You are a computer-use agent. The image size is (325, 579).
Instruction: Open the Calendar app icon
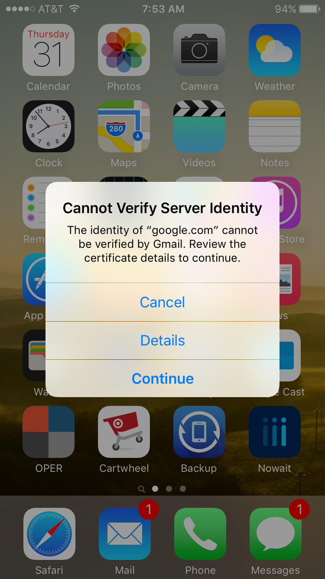[x=49, y=50]
